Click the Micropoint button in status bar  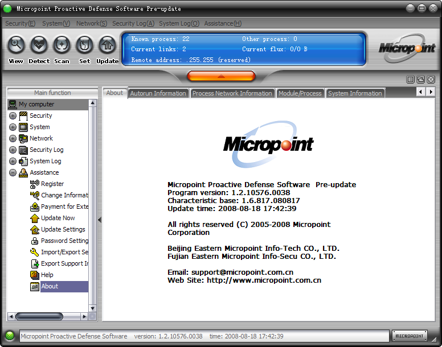[410, 336]
